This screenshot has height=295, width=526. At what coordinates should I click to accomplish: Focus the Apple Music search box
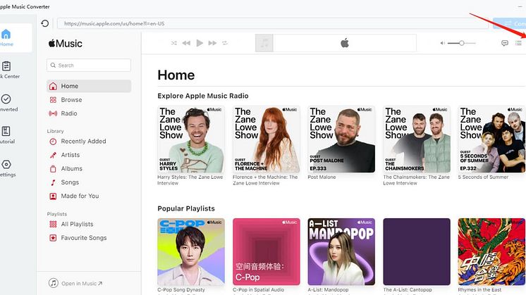89,65
